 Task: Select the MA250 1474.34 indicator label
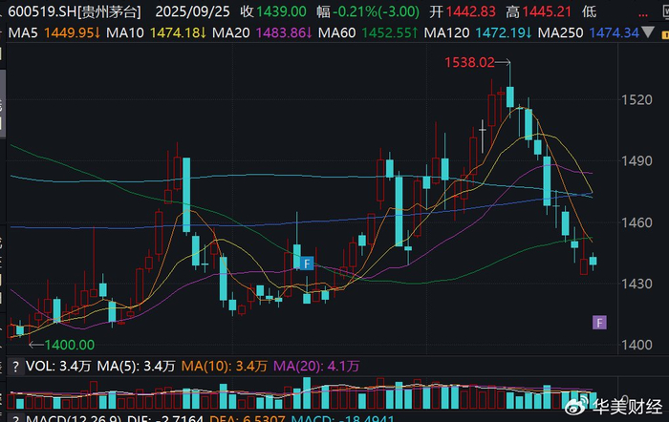pos(589,32)
